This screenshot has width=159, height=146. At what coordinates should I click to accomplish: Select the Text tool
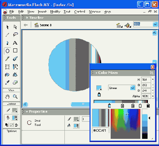[x=15, y=43]
